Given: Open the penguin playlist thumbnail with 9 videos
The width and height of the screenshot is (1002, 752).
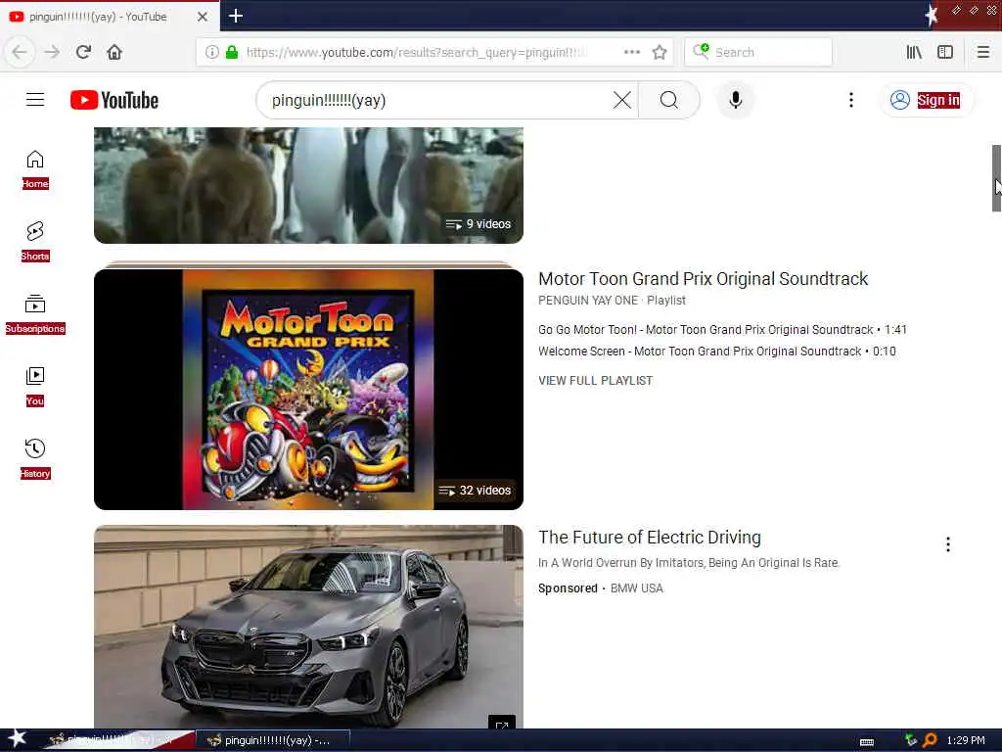Looking at the screenshot, I should tap(308, 185).
